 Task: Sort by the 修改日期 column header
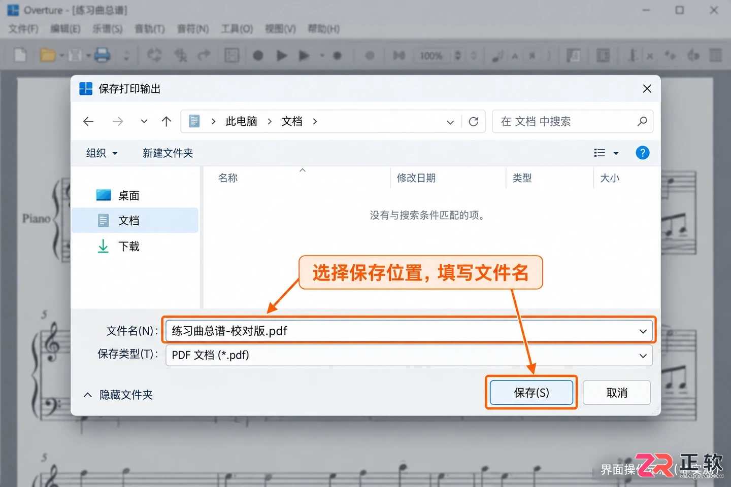click(416, 178)
